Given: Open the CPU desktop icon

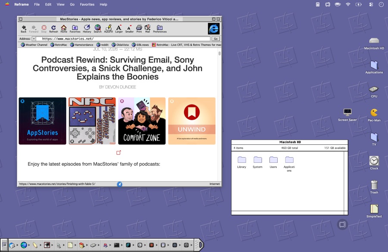Looking at the screenshot, I should point(374,91).
